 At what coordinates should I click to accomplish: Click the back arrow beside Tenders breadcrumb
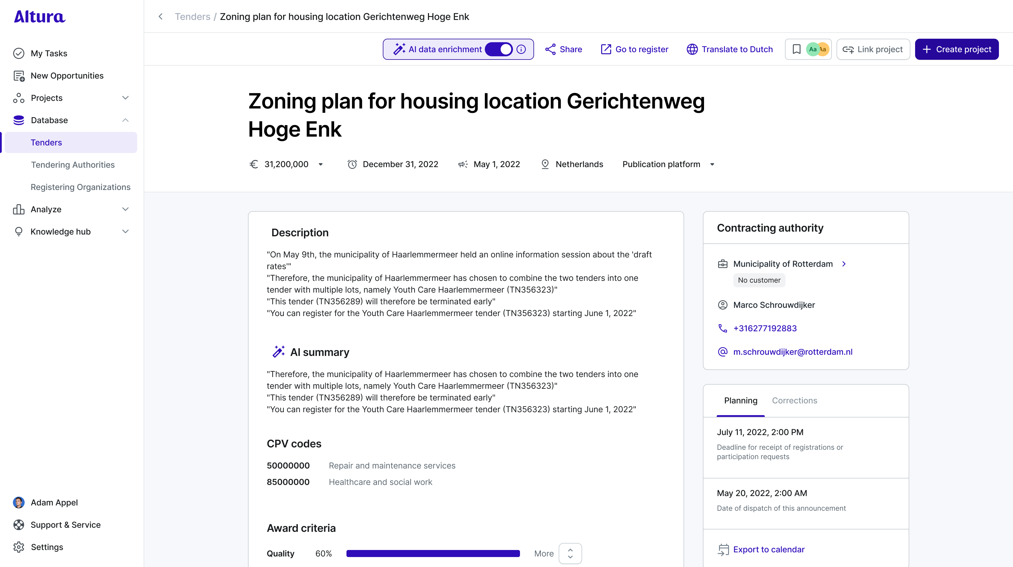[160, 16]
